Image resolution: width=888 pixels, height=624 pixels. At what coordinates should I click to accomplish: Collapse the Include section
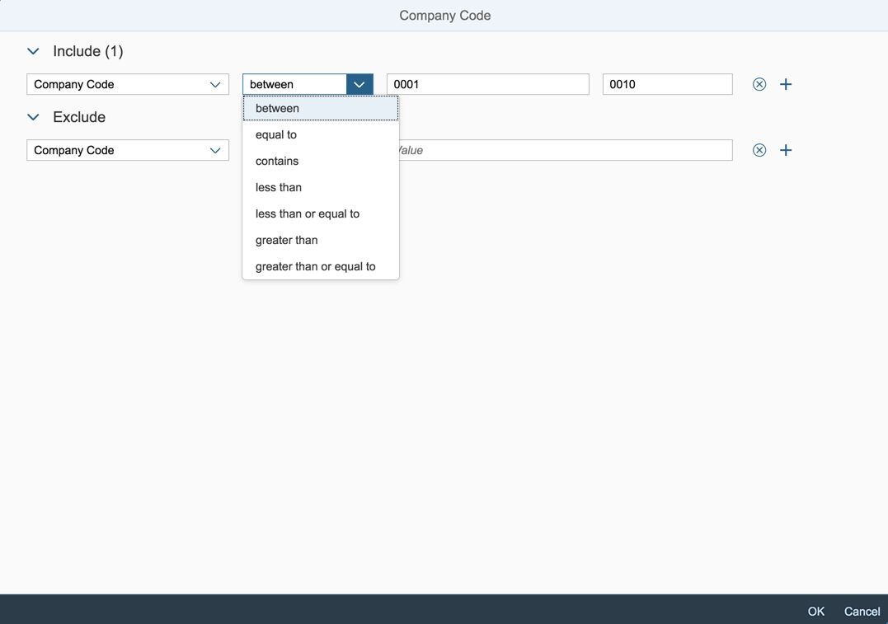[33, 51]
